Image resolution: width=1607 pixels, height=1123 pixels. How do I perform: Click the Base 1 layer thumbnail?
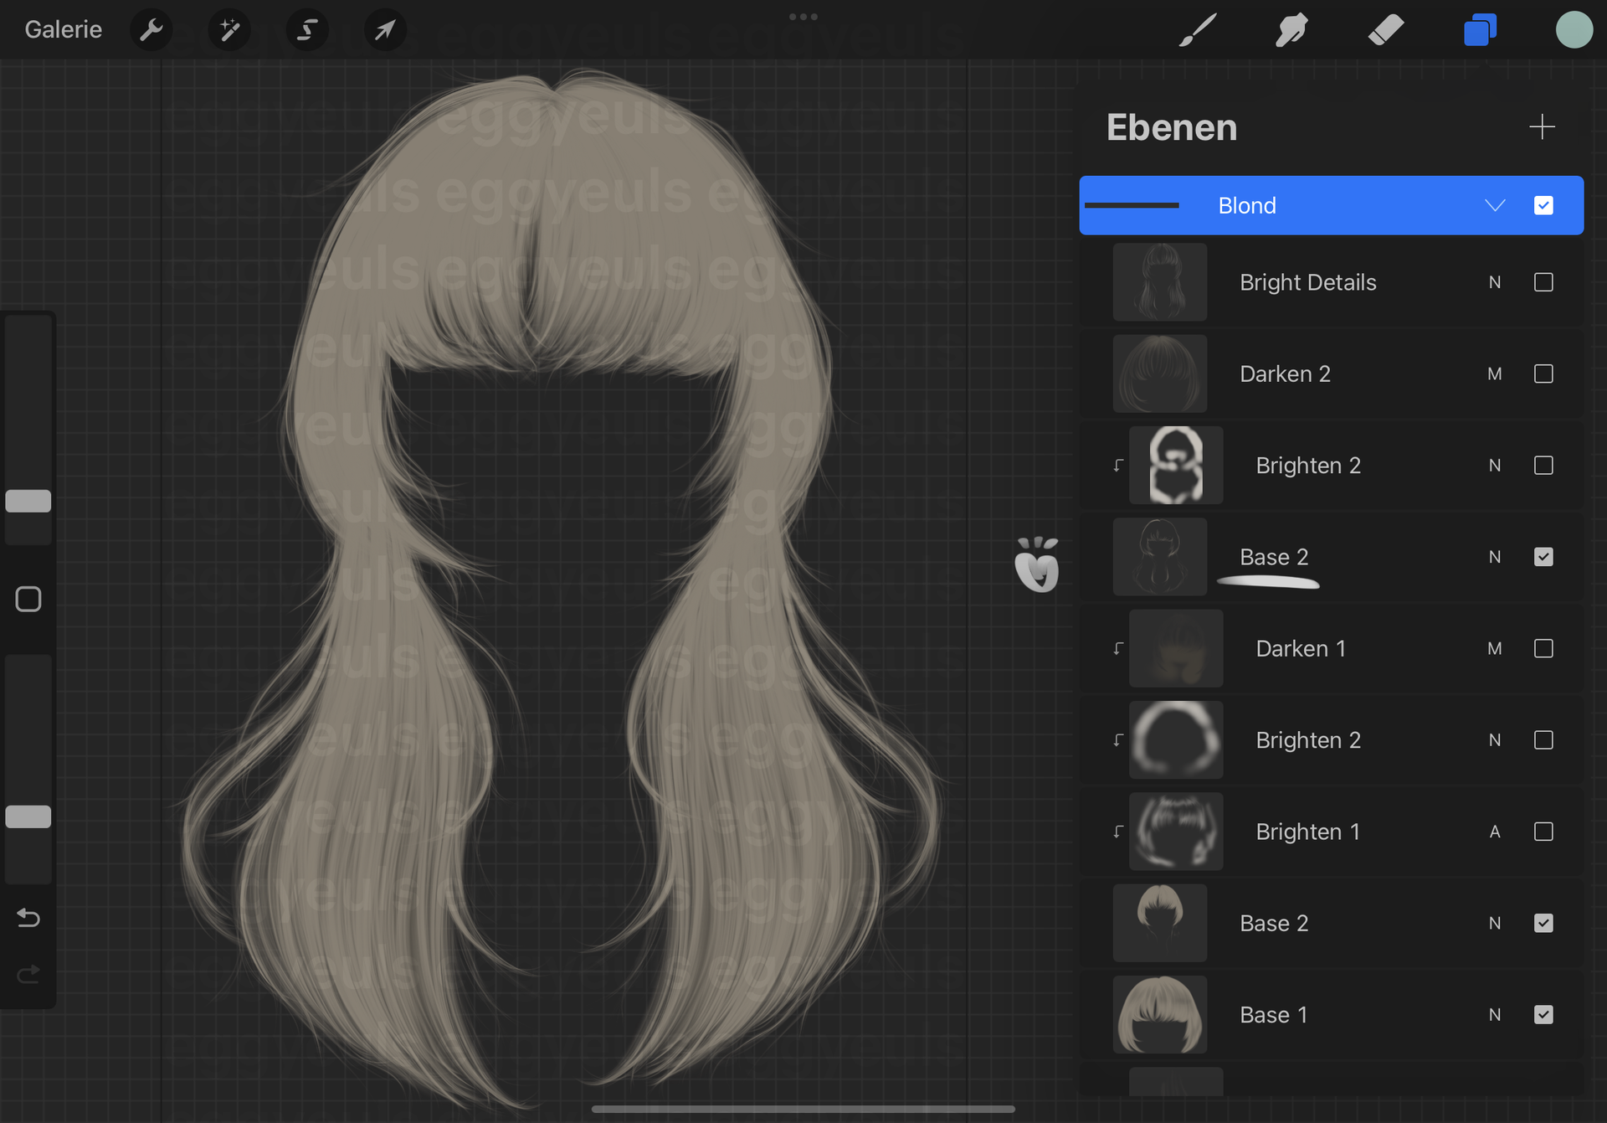coord(1159,1014)
